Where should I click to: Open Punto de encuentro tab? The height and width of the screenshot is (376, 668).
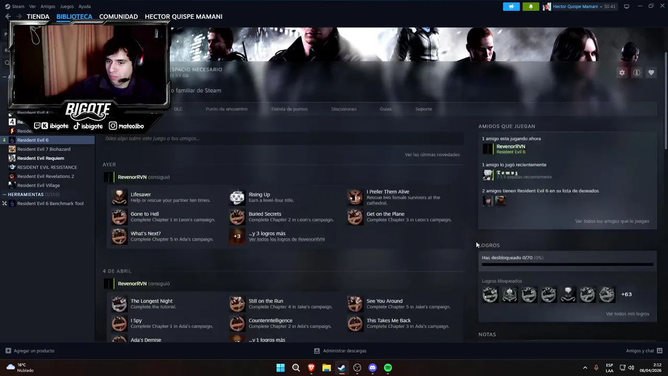click(x=226, y=109)
